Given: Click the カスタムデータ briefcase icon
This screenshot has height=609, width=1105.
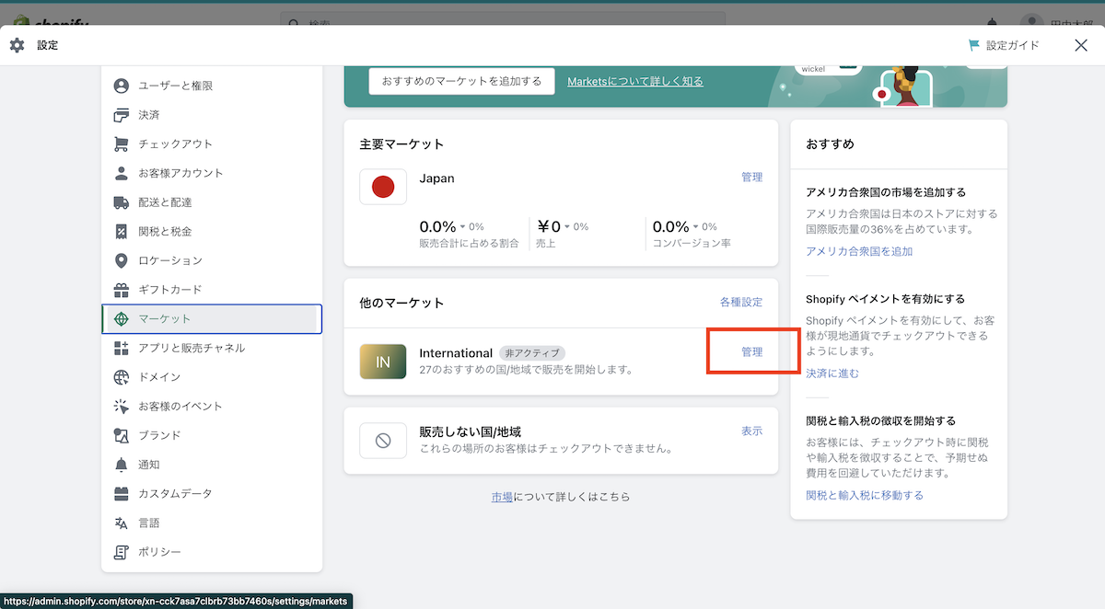Looking at the screenshot, I should [x=121, y=493].
